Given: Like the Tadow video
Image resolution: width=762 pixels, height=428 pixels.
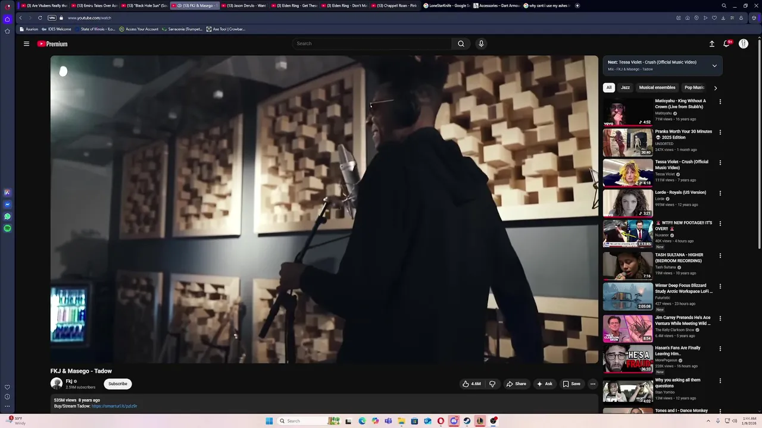Looking at the screenshot, I should pos(471,384).
